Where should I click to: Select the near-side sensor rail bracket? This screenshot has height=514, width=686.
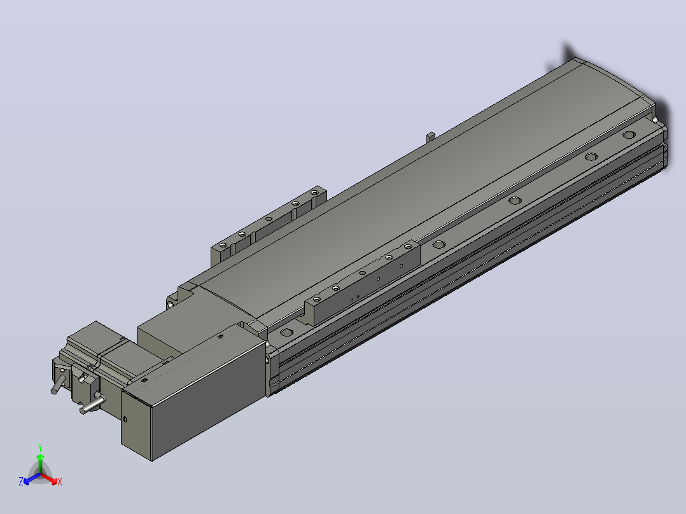[362, 282]
